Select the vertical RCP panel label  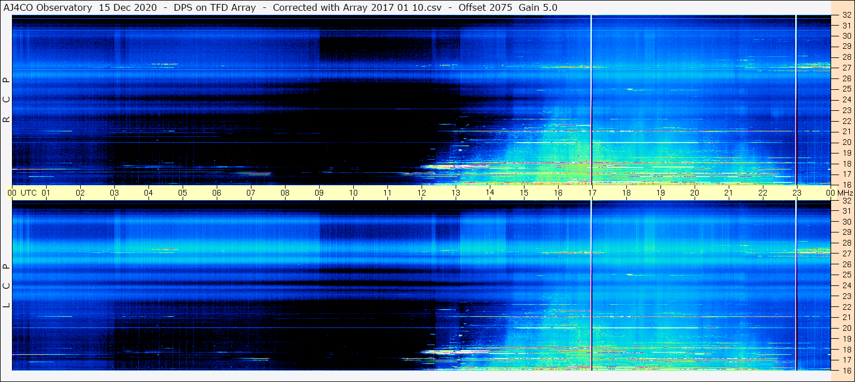tap(7, 100)
